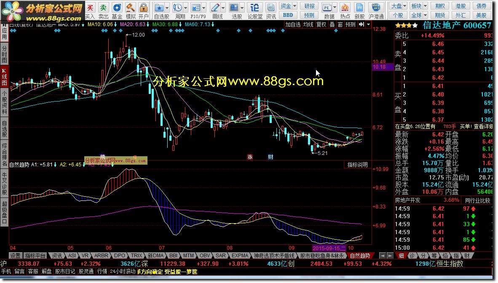The height and width of the screenshot is (283, 498).
Task: Open the 全球 dropdown
Action: pyautogui.click(x=419, y=15)
